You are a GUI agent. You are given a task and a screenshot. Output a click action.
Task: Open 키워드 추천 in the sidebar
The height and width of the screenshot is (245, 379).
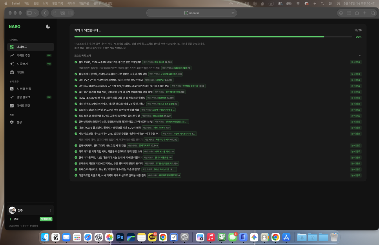click(31, 55)
